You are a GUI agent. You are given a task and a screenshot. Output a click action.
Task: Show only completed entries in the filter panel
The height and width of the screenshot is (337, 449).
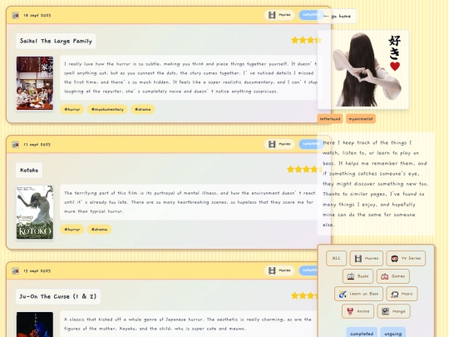[x=362, y=333]
